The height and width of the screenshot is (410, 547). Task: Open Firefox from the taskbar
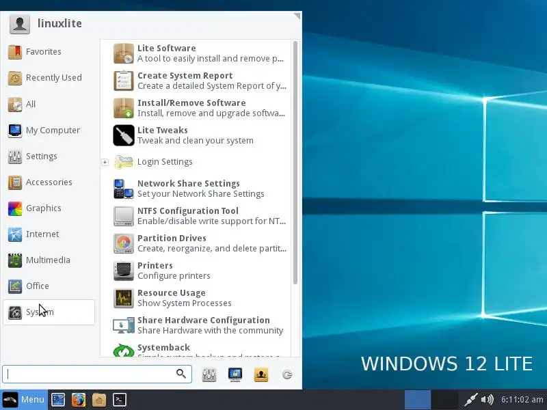[79, 400]
